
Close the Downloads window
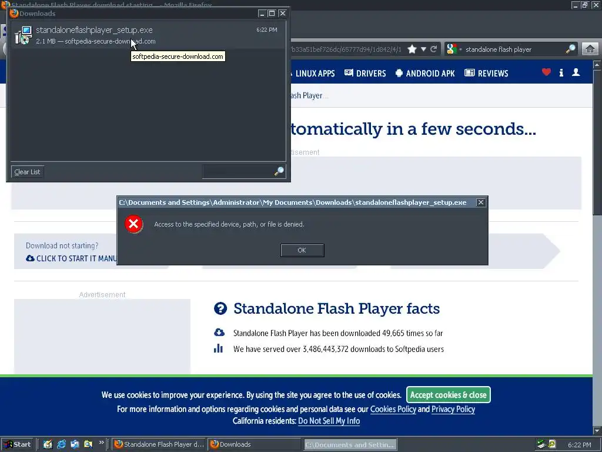pyautogui.click(x=283, y=14)
